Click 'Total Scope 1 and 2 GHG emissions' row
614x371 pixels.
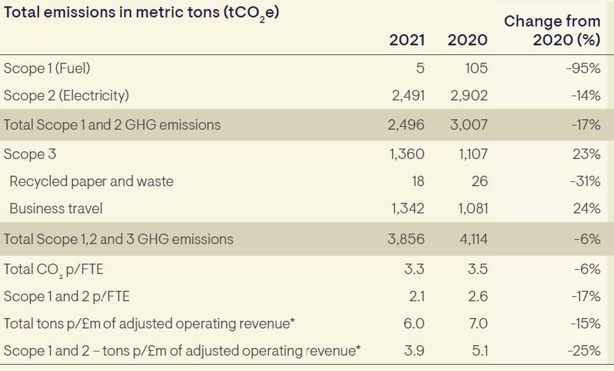point(112,125)
